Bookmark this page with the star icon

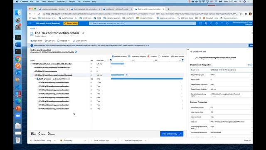241,14
